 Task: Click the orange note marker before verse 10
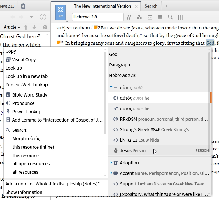59,42
